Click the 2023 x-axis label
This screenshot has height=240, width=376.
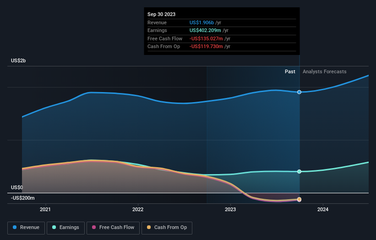coord(230,210)
